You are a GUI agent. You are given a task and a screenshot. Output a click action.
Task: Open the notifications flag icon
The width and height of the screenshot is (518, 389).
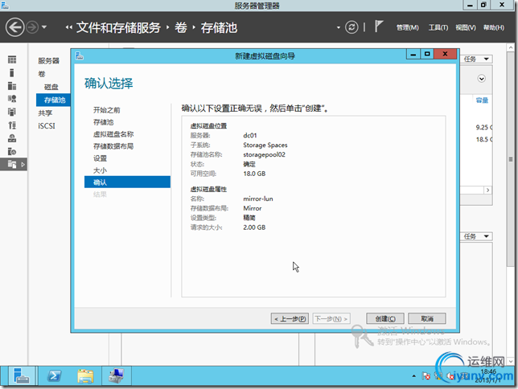pos(379,26)
